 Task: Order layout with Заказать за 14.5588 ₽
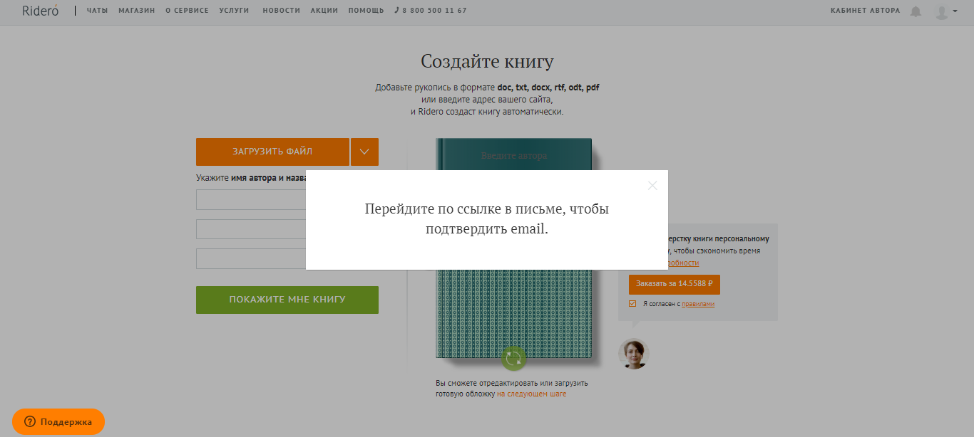[x=674, y=284]
